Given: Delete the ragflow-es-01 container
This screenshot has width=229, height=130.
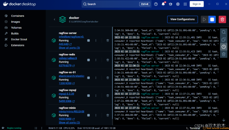Looking at the screenshot, I should 108,78.
